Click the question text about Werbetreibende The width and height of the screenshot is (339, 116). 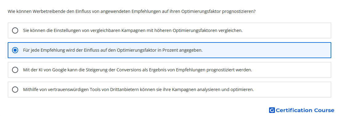click(x=132, y=11)
